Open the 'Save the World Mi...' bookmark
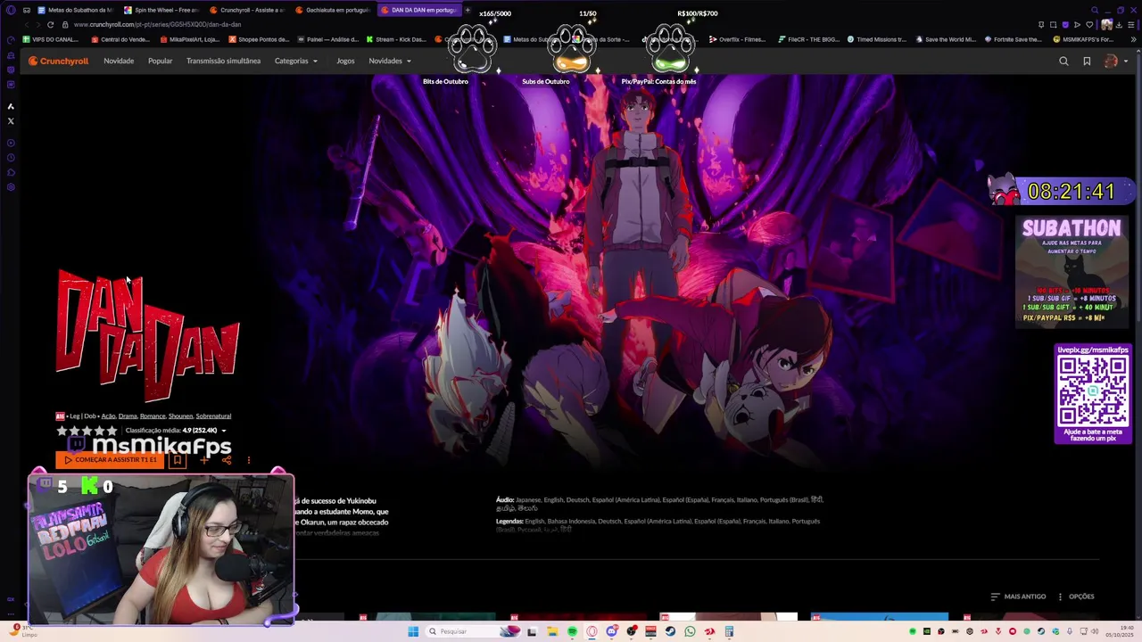The width and height of the screenshot is (1142, 642). [945, 39]
